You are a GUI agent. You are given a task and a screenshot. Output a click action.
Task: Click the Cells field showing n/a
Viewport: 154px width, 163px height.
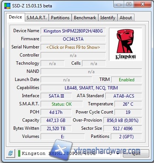pos(94,64)
